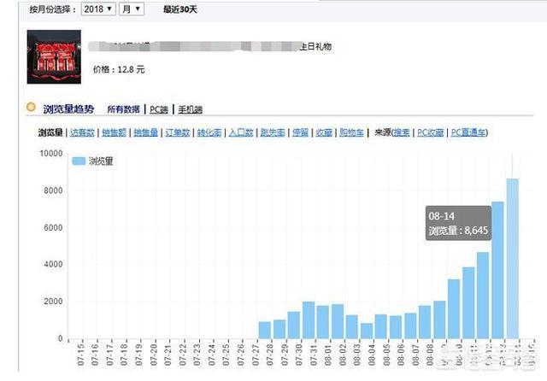547x381 pixels.
Task: Open the 搜索 source link
Action: coord(402,132)
